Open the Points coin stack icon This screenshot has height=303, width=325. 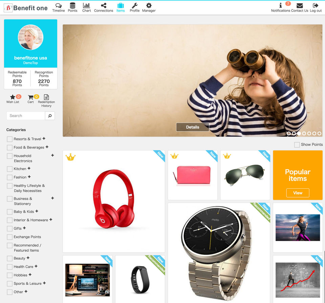72,5
